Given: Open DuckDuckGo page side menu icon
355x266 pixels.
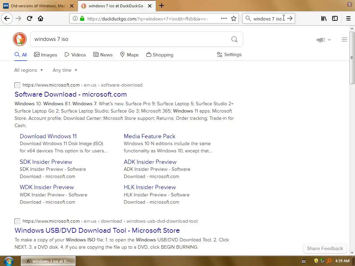Looking at the screenshot, I should [x=344, y=39].
